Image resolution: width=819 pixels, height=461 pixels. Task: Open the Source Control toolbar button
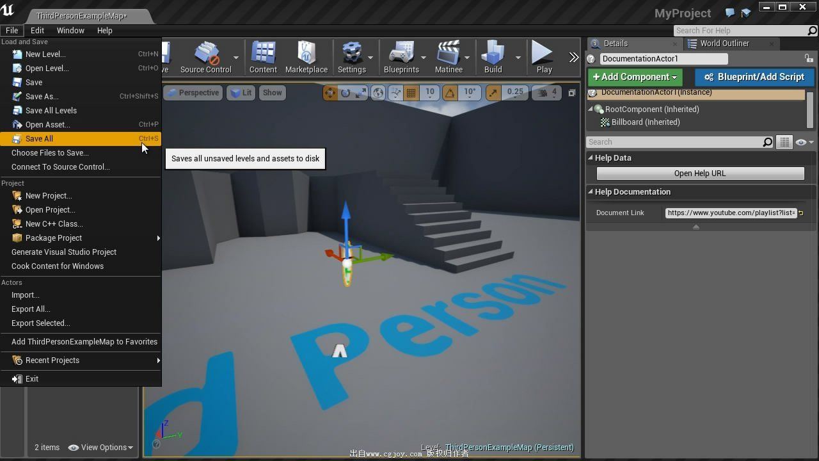(206, 58)
